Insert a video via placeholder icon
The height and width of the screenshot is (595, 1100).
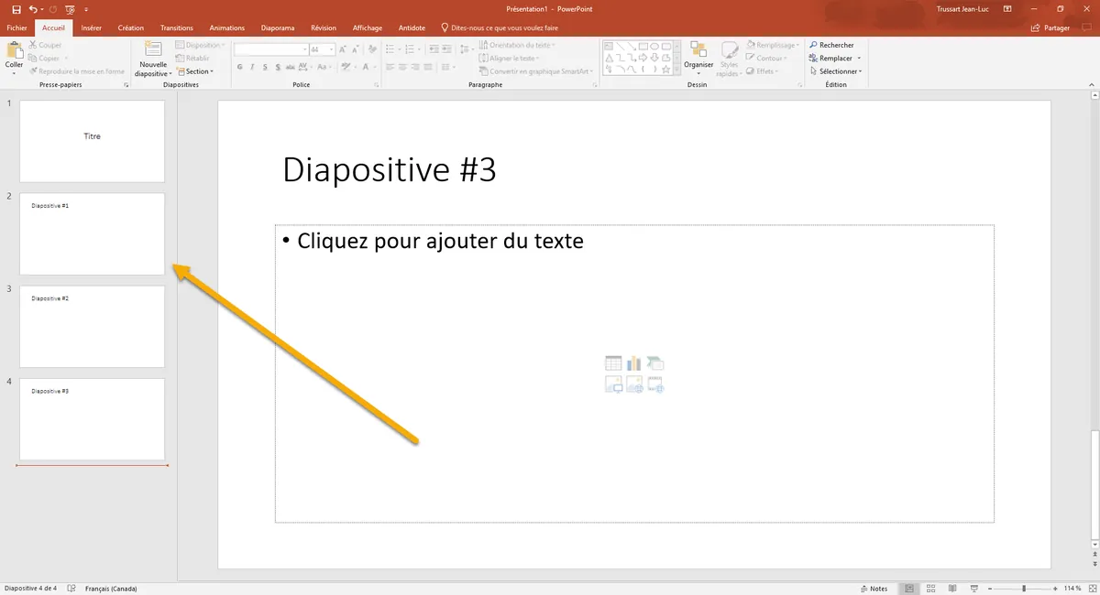(x=655, y=384)
